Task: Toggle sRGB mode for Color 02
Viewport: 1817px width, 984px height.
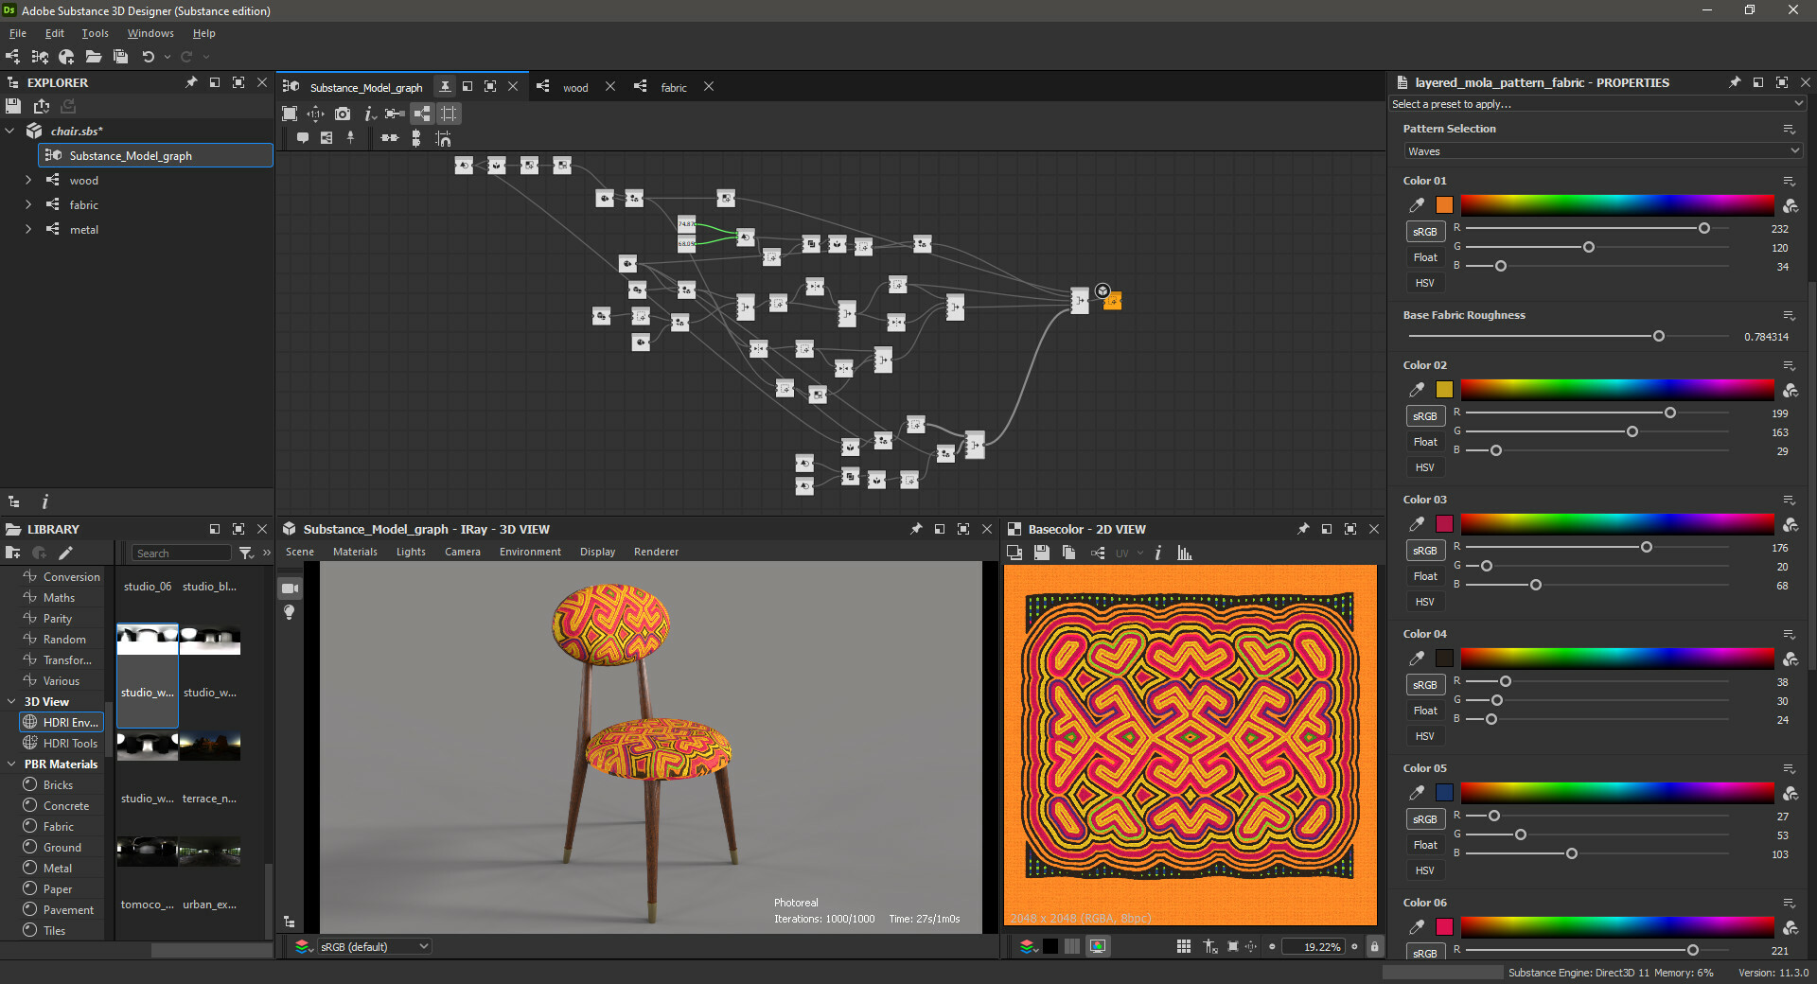Action: pos(1425,415)
